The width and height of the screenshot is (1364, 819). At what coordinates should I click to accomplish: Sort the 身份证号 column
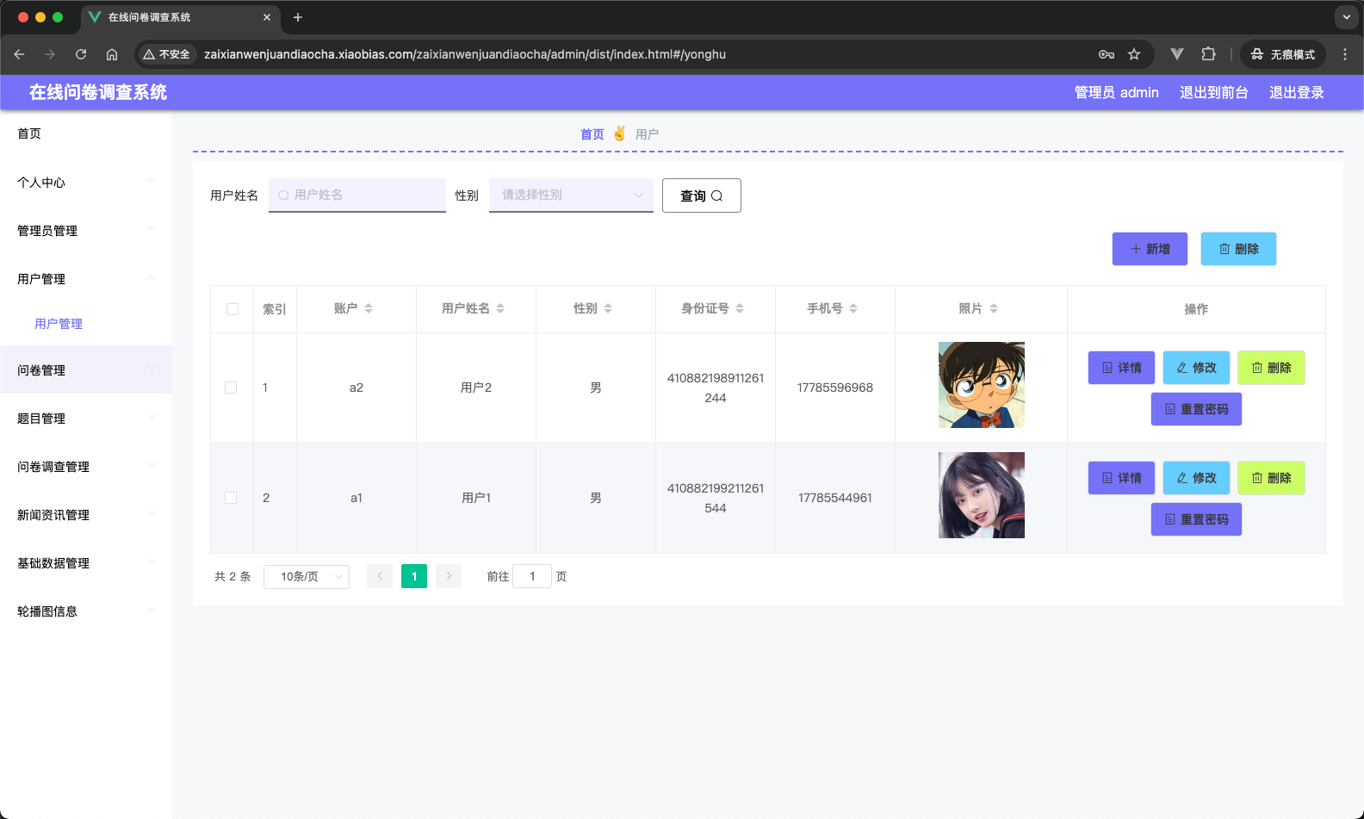[x=740, y=308]
